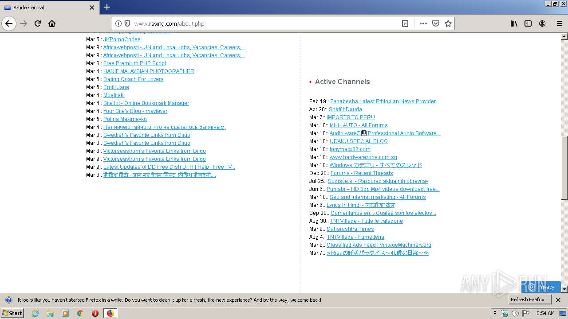Show sidebars icon
The image size is (568, 319).
point(528,23)
